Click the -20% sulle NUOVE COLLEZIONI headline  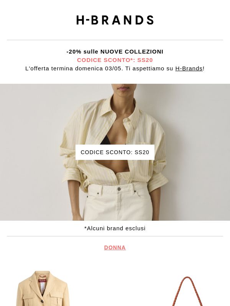pos(115,52)
